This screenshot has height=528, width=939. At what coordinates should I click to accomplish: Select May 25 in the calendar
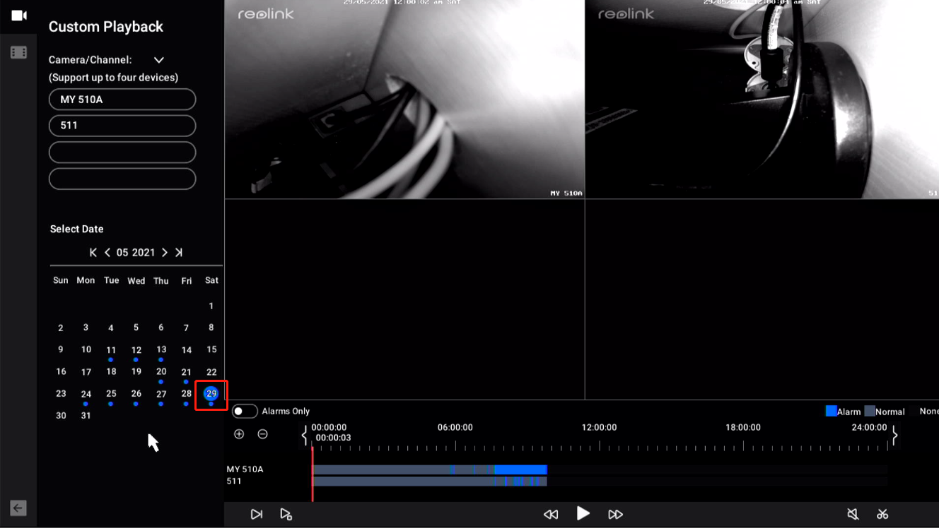(x=111, y=393)
